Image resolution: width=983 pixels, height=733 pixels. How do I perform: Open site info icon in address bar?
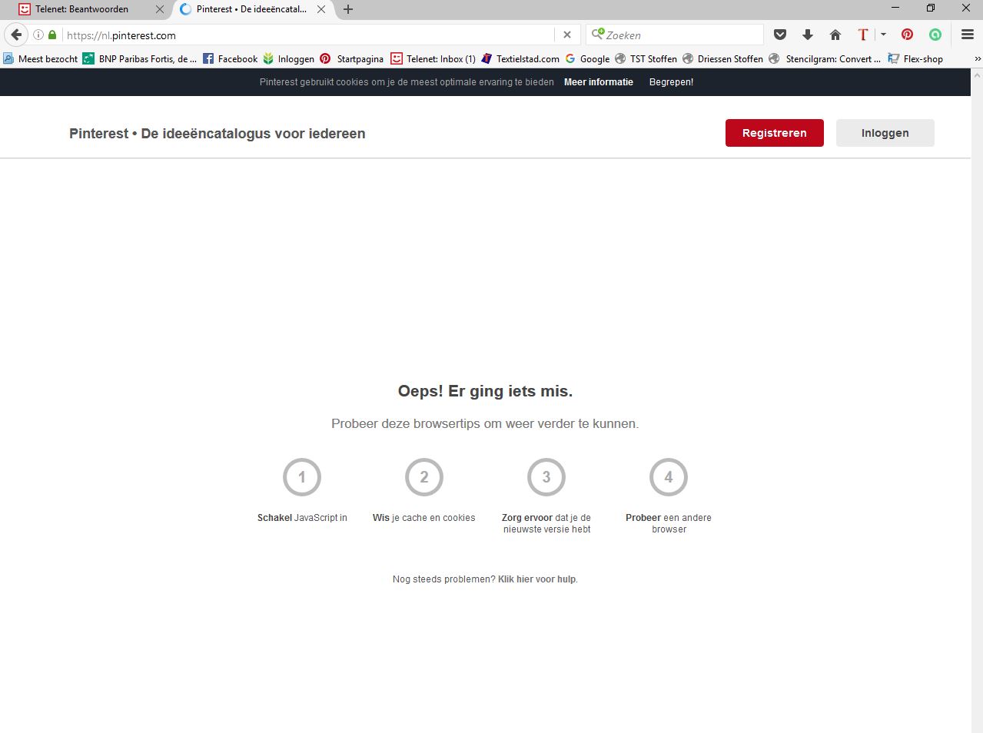(38, 35)
